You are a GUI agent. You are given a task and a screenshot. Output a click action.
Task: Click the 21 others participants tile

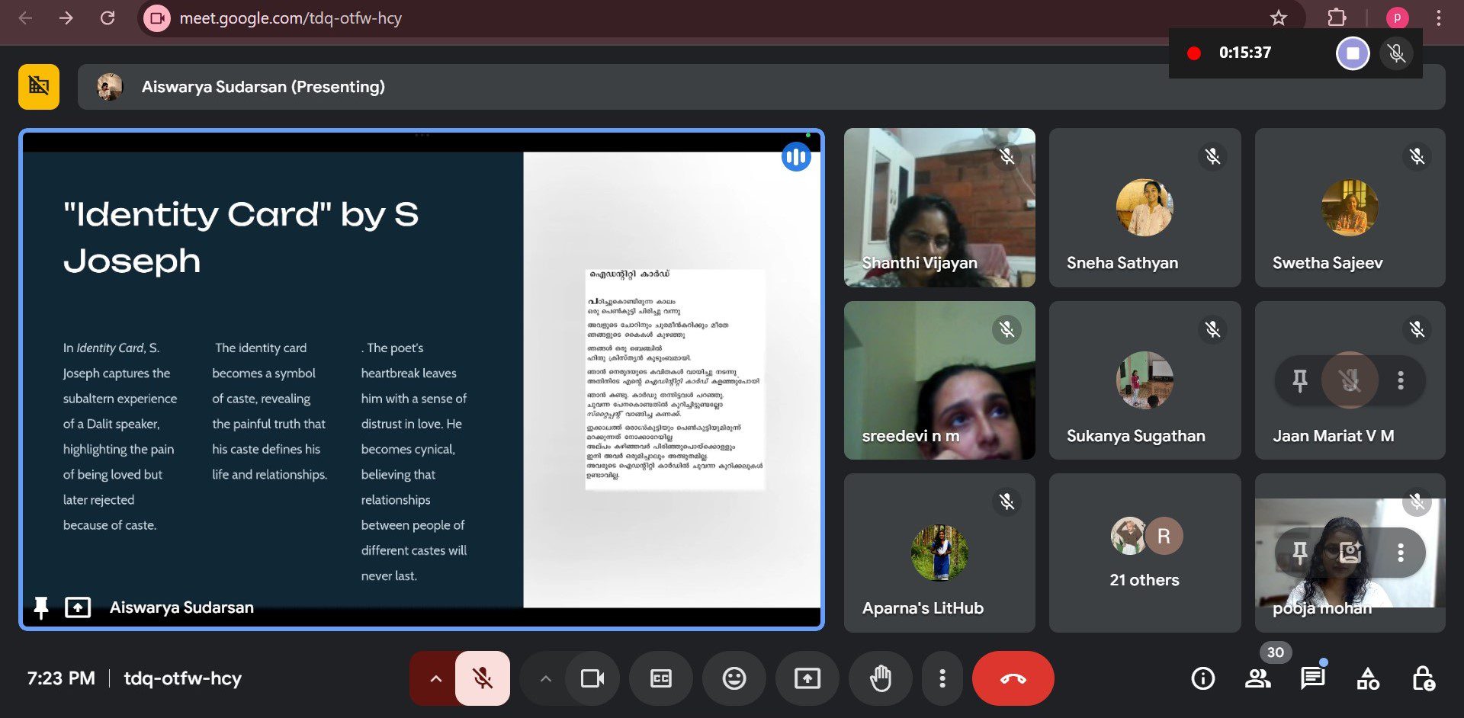tap(1145, 553)
